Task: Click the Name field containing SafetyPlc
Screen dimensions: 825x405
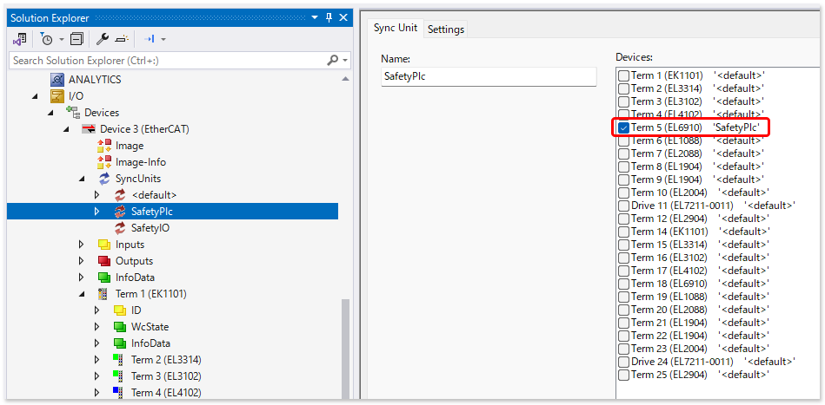Action: point(488,76)
